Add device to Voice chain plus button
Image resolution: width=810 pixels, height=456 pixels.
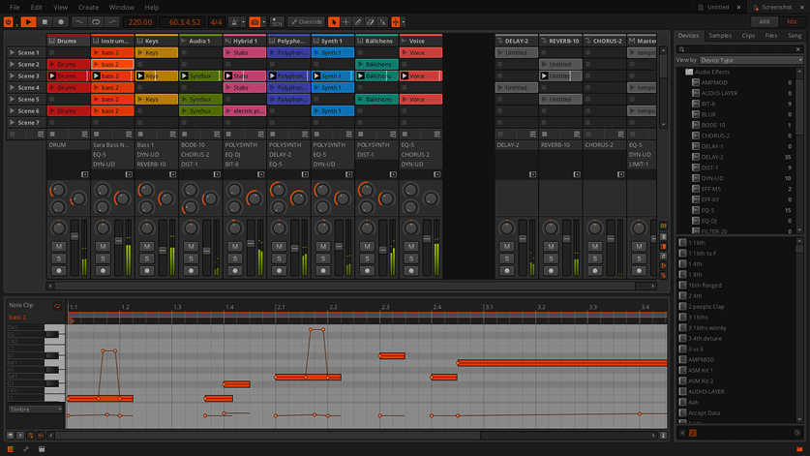tap(437, 174)
